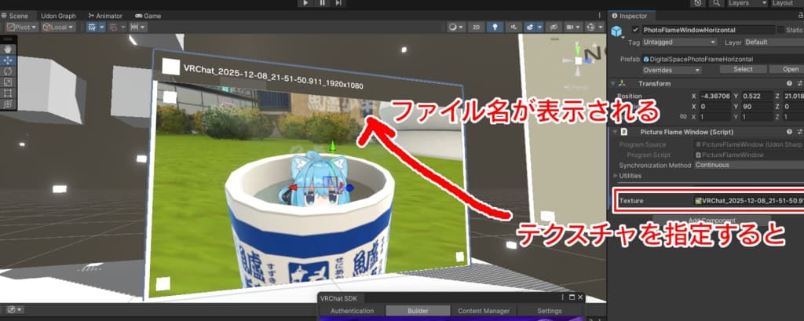Open the Tag Untagged dropdown

tap(679, 42)
